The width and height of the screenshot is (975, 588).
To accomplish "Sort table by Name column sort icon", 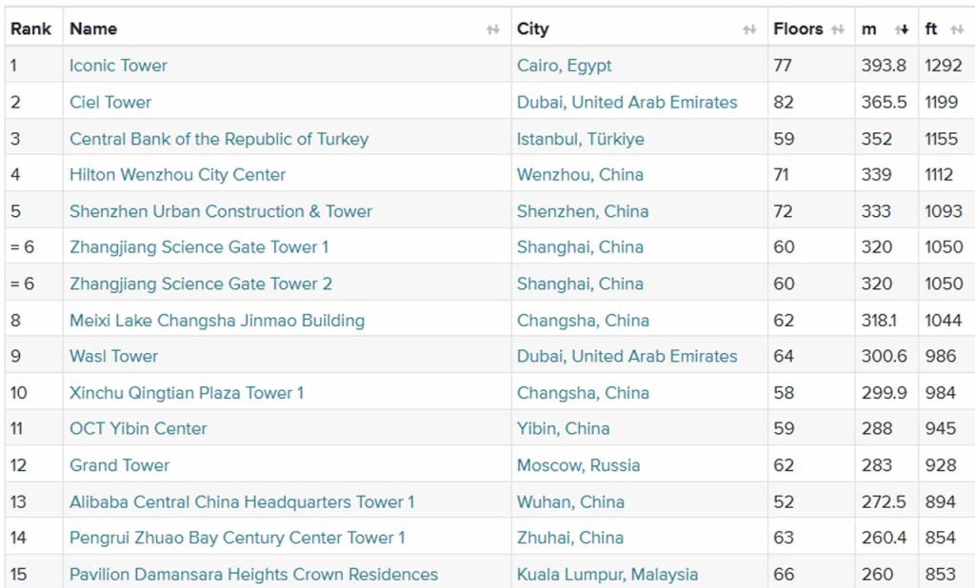I will pyautogui.click(x=493, y=29).
